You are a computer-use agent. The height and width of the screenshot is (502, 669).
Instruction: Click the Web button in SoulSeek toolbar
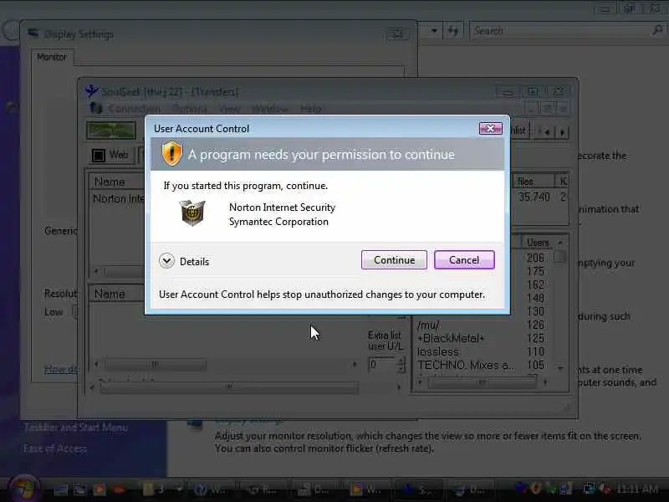pos(110,155)
